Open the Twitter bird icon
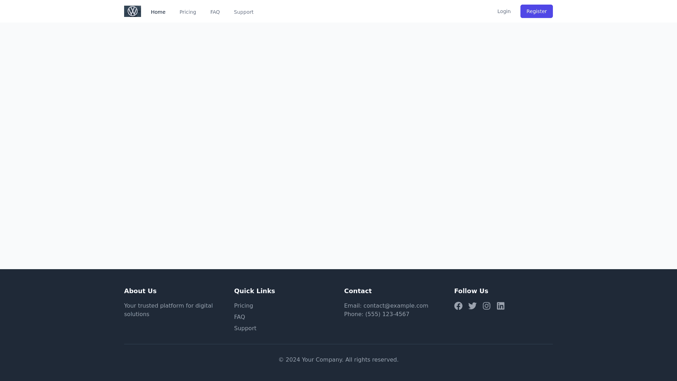Viewport: 677px width, 381px height. coord(472,306)
